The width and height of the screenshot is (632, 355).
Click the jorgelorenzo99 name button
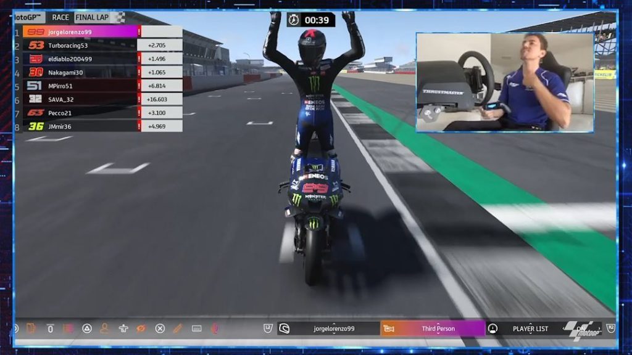coord(334,328)
